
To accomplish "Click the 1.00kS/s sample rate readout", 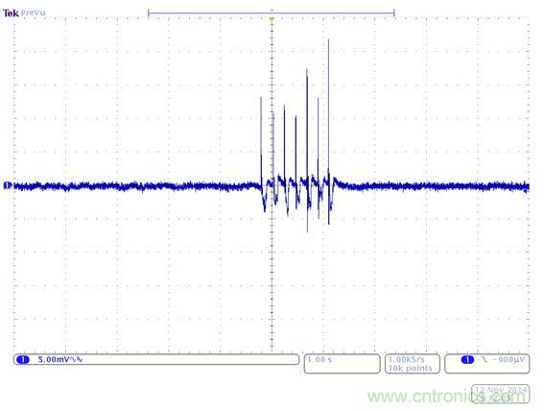I will point(406,359).
